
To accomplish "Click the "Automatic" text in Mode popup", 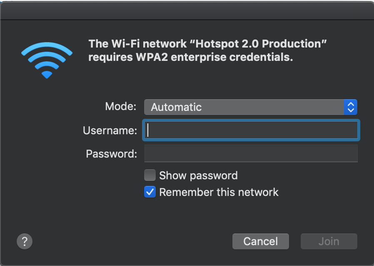I will 176,107.
